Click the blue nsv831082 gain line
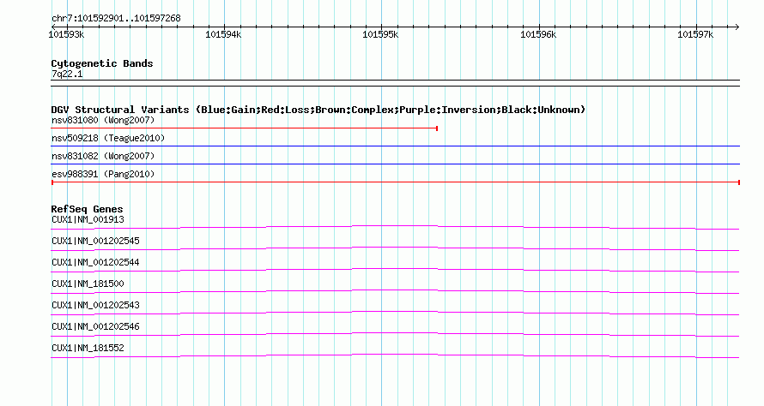The width and height of the screenshot is (764, 406). coord(395,164)
